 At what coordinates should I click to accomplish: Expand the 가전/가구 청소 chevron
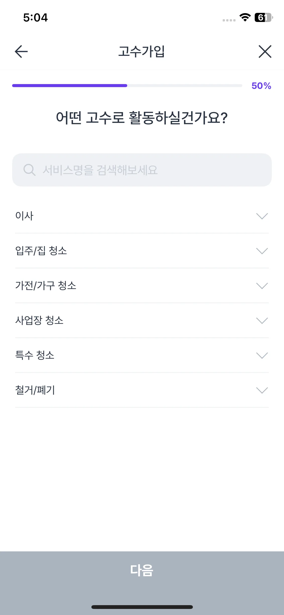[262, 286]
